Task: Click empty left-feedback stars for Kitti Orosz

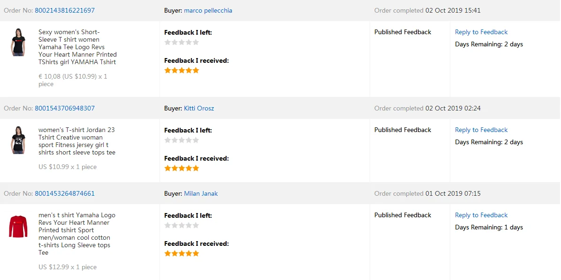Action: tap(182, 140)
